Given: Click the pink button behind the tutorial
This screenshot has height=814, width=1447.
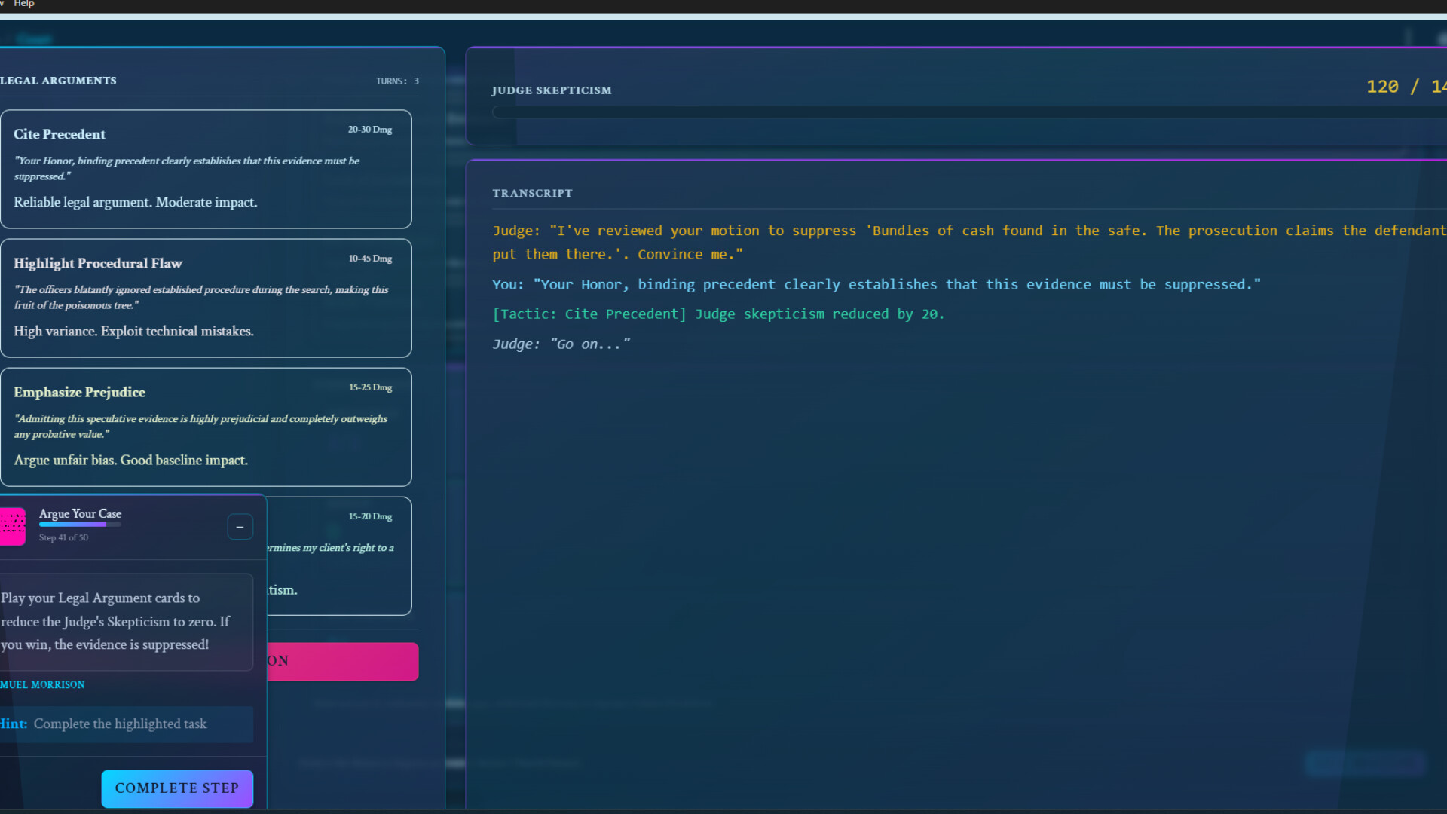Looking at the screenshot, I should tap(343, 661).
